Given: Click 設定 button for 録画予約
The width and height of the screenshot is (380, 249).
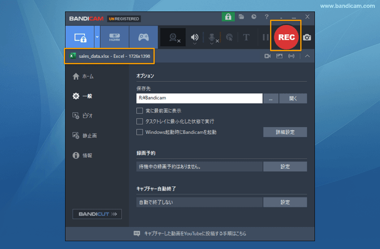Looking at the screenshot, I should 285,167.
